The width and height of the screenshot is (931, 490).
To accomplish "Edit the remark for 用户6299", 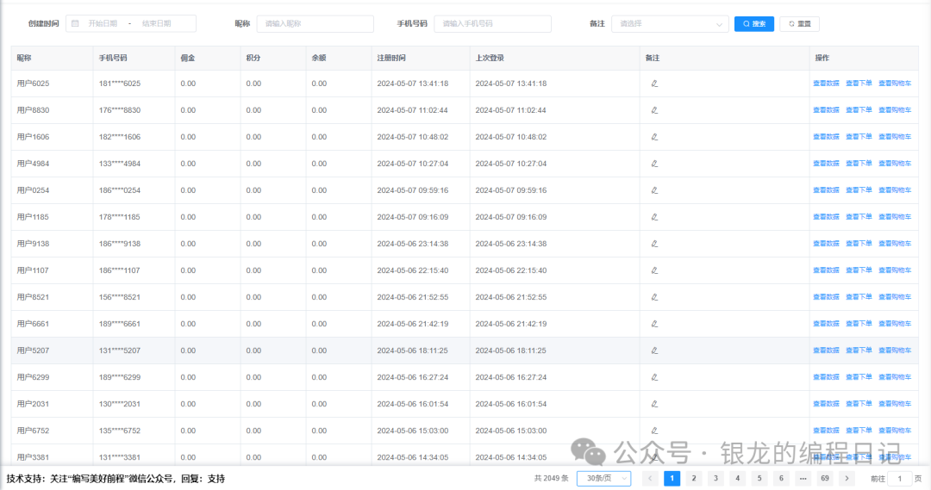I will [x=654, y=377].
